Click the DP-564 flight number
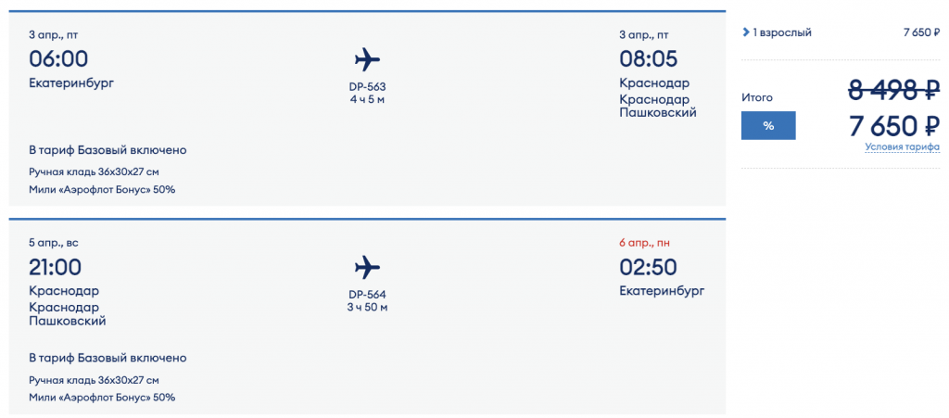The width and height of the screenshot is (949, 418). 367,295
